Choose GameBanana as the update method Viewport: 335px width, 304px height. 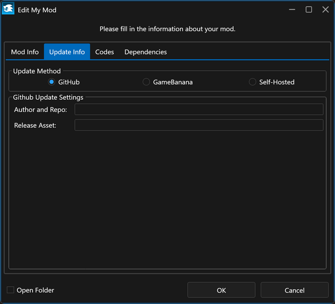coord(146,82)
